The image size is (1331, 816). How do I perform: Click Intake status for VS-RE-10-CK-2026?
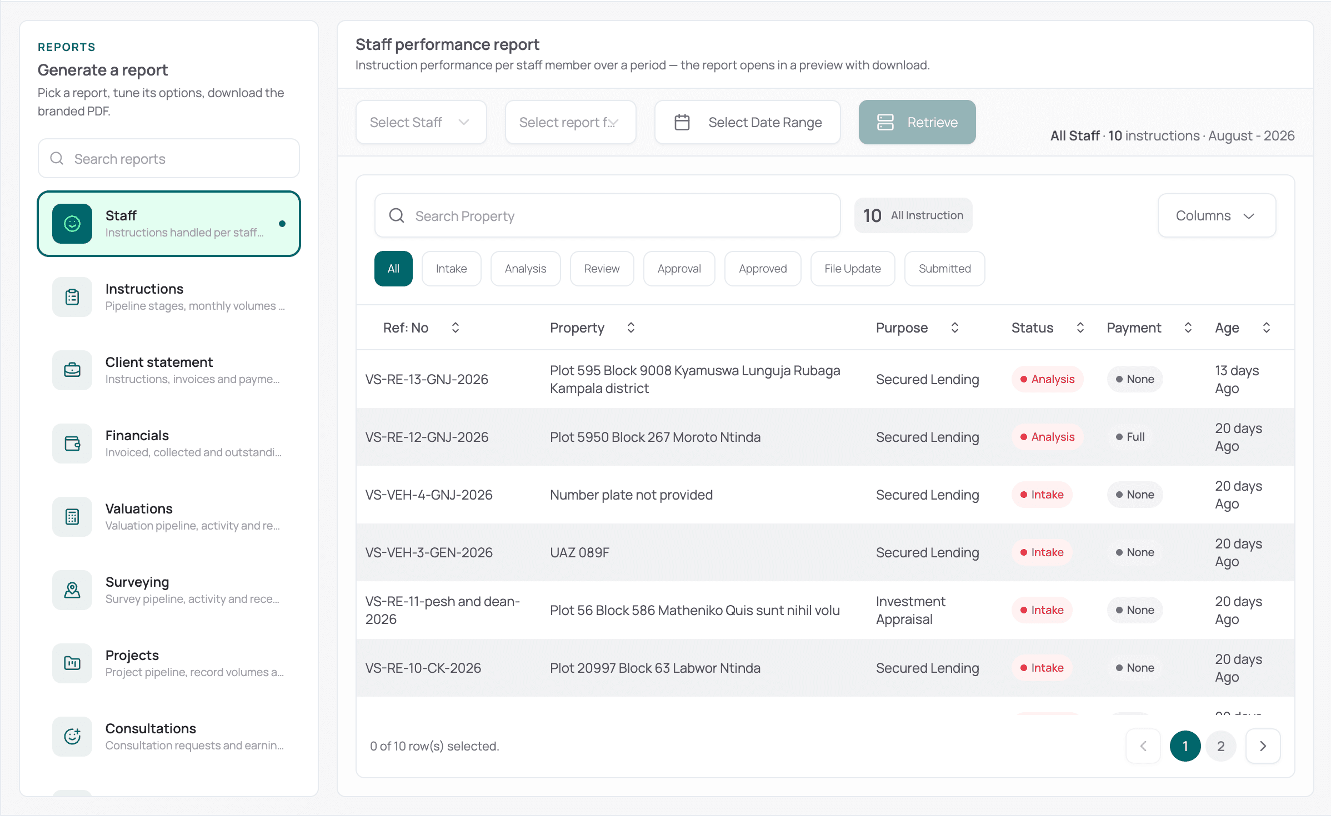coord(1042,668)
